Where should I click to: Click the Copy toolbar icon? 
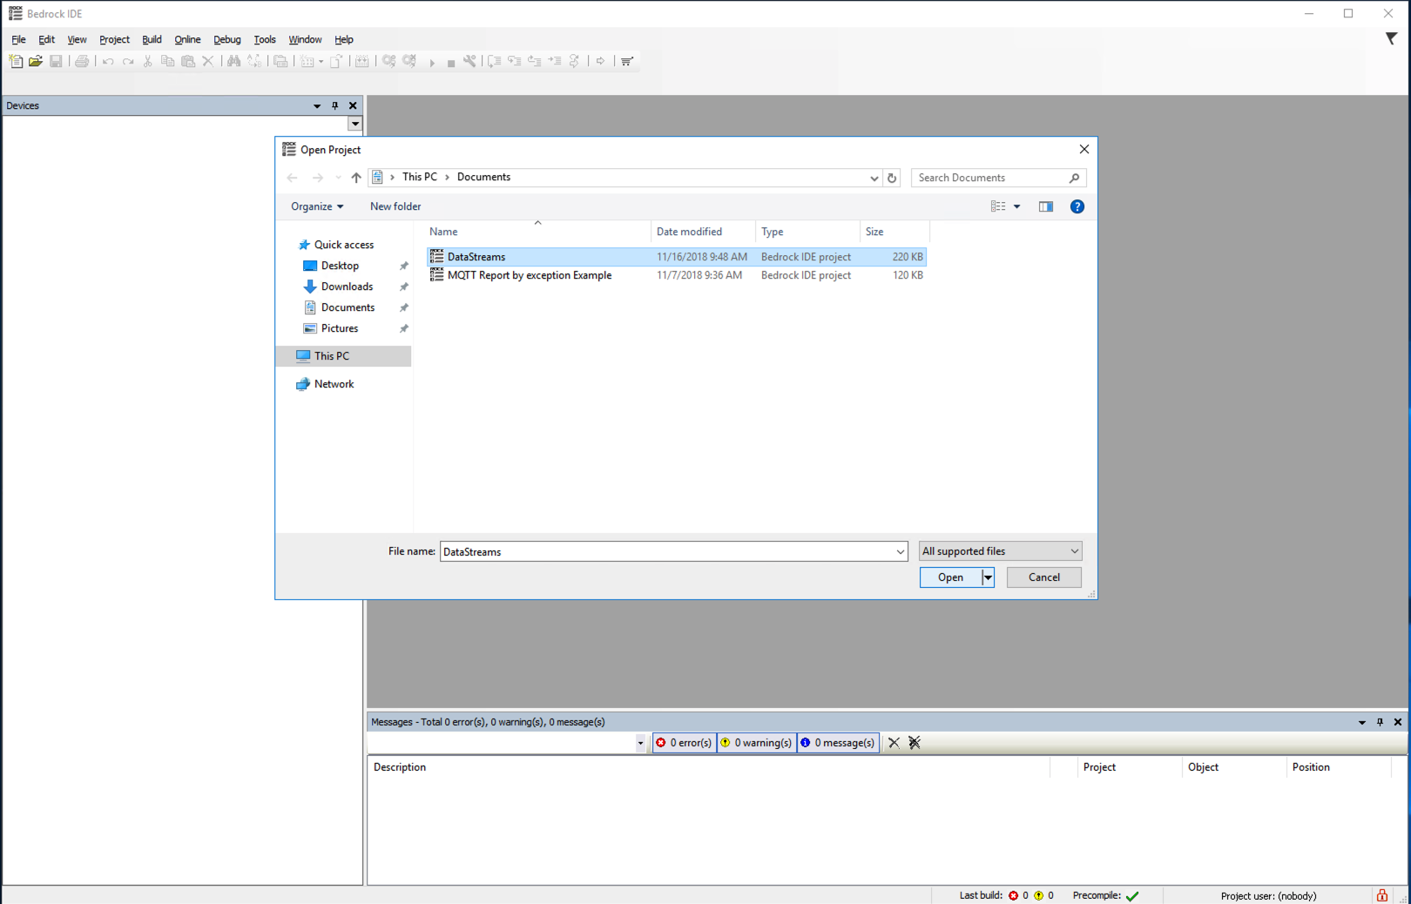(168, 61)
